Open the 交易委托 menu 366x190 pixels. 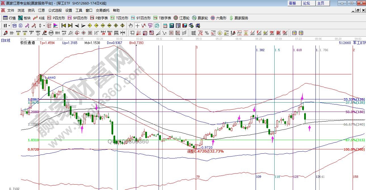point(102,11)
